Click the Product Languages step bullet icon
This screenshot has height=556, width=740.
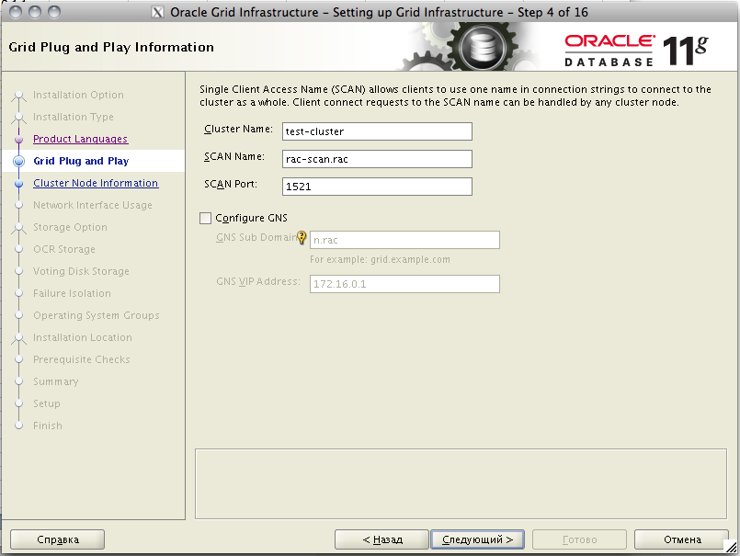[x=18, y=140]
